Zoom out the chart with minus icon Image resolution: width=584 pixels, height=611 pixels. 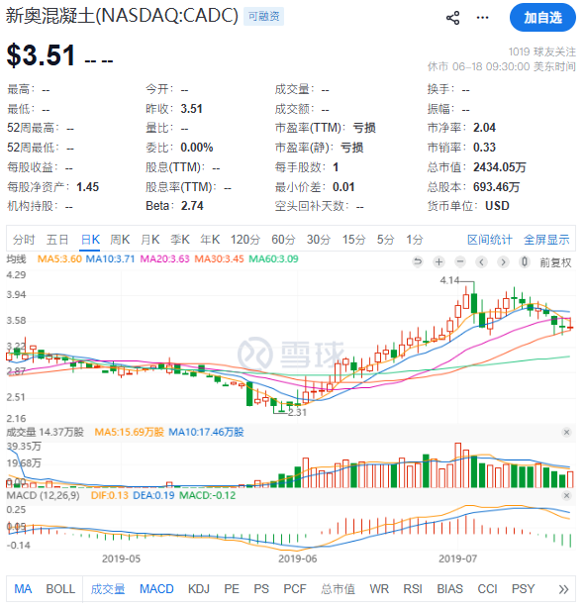460,261
